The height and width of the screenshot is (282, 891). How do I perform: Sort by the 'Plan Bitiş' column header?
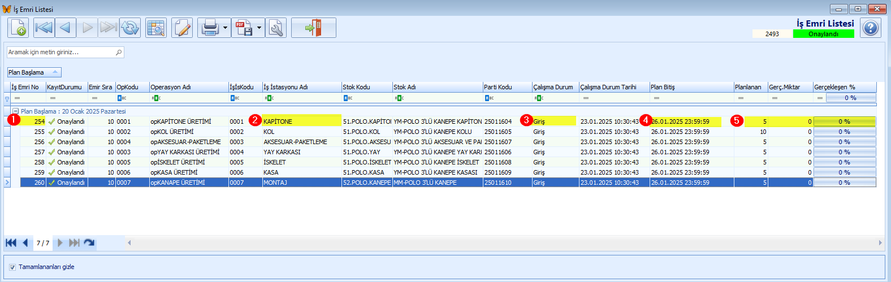pyautogui.click(x=691, y=87)
